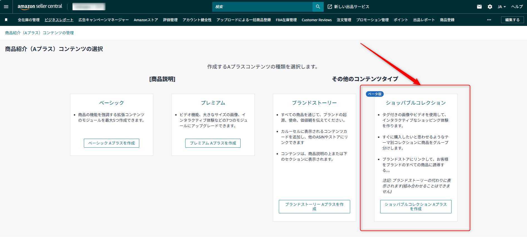
Task: Open the messages envelope icon
Action: 479,7
